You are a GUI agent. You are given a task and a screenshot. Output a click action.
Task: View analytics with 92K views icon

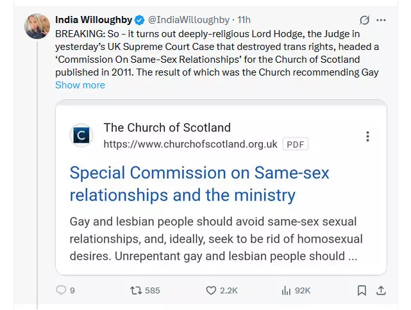(x=286, y=290)
